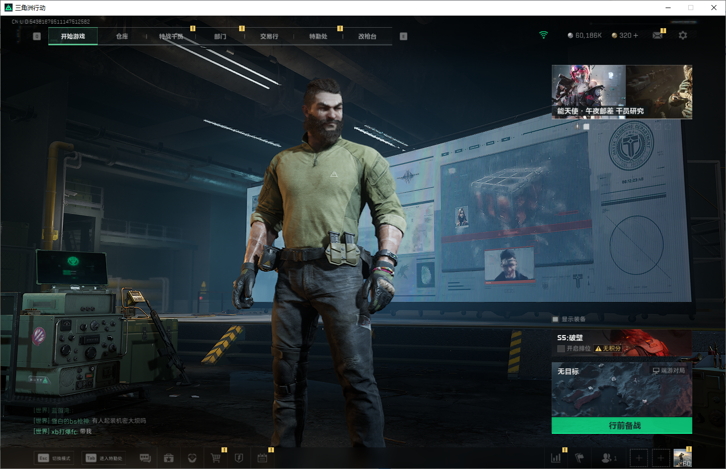726x469 pixels.
Task: Click the world chat message from xb打爆fc
Action: [62, 431]
